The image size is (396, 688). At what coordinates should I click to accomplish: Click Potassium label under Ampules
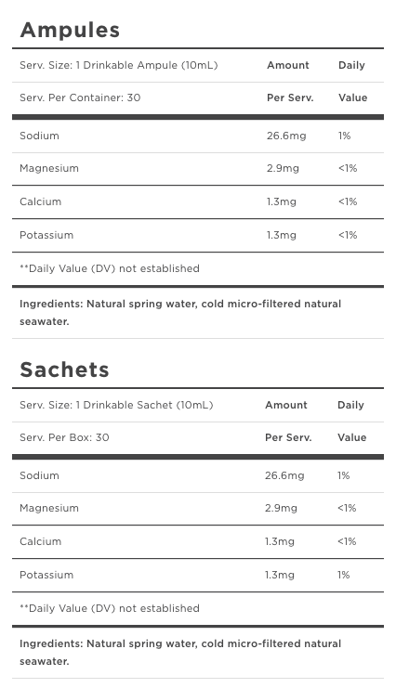click(46, 235)
